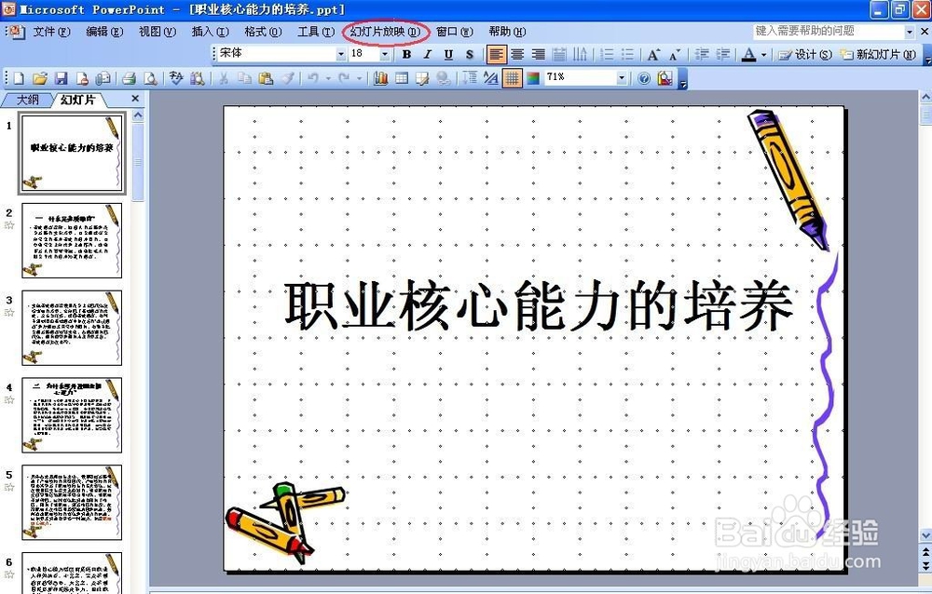Click the Paste clipboard icon

pyautogui.click(x=266, y=78)
